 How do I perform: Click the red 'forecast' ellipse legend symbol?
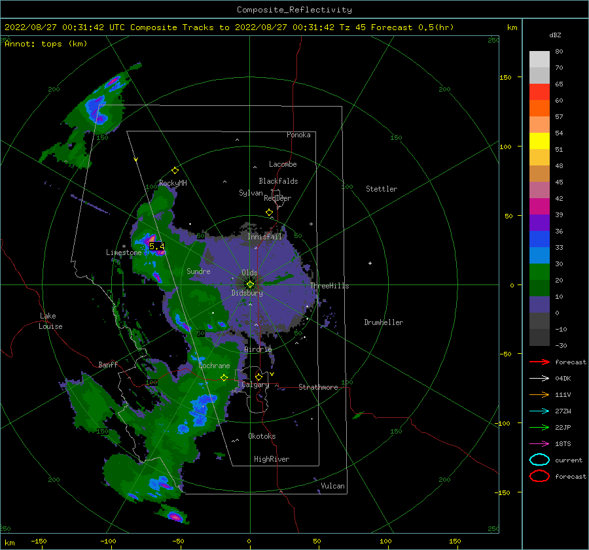(539, 476)
